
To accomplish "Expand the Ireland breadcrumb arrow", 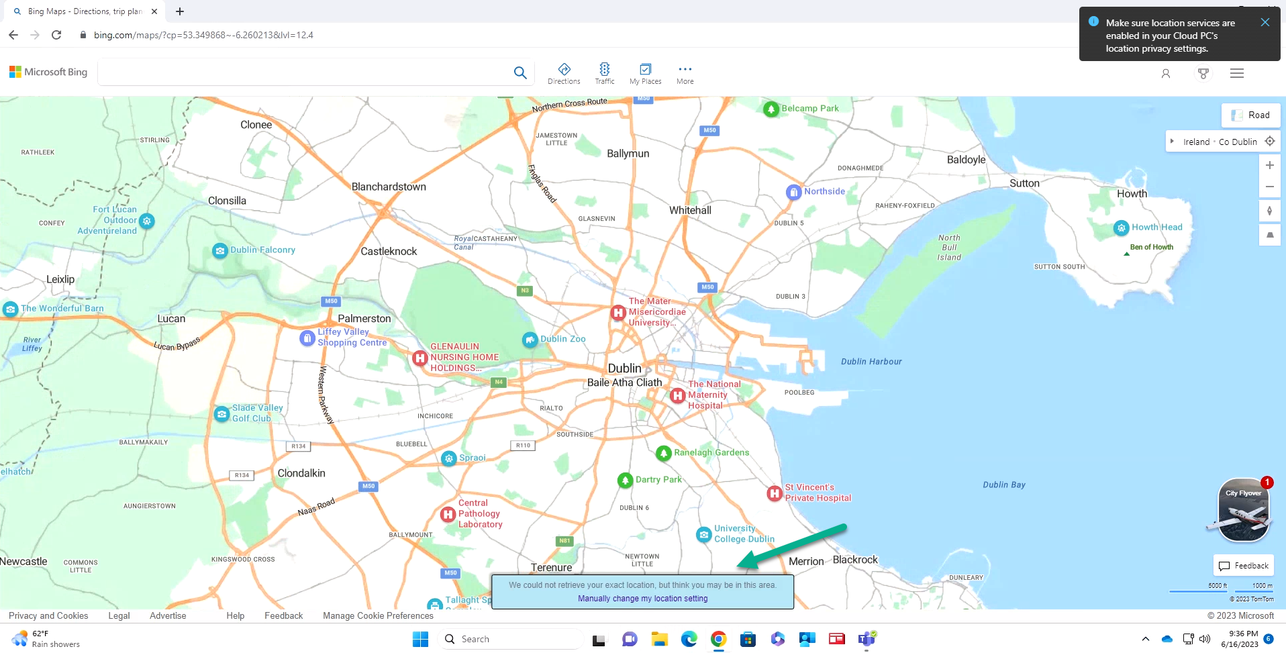I will tap(1172, 142).
